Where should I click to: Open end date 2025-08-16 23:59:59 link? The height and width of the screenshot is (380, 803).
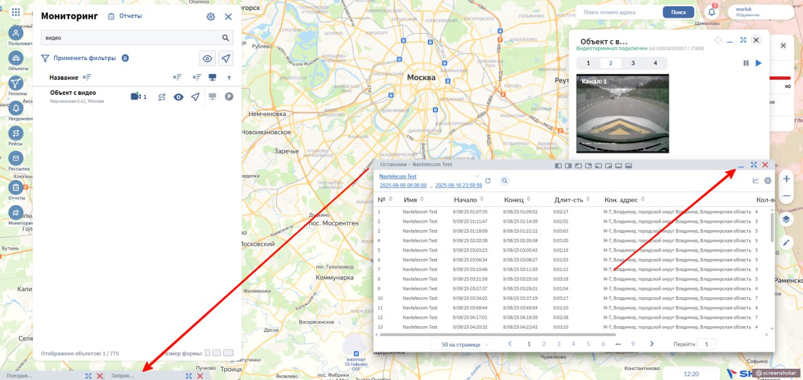pos(459,186)
